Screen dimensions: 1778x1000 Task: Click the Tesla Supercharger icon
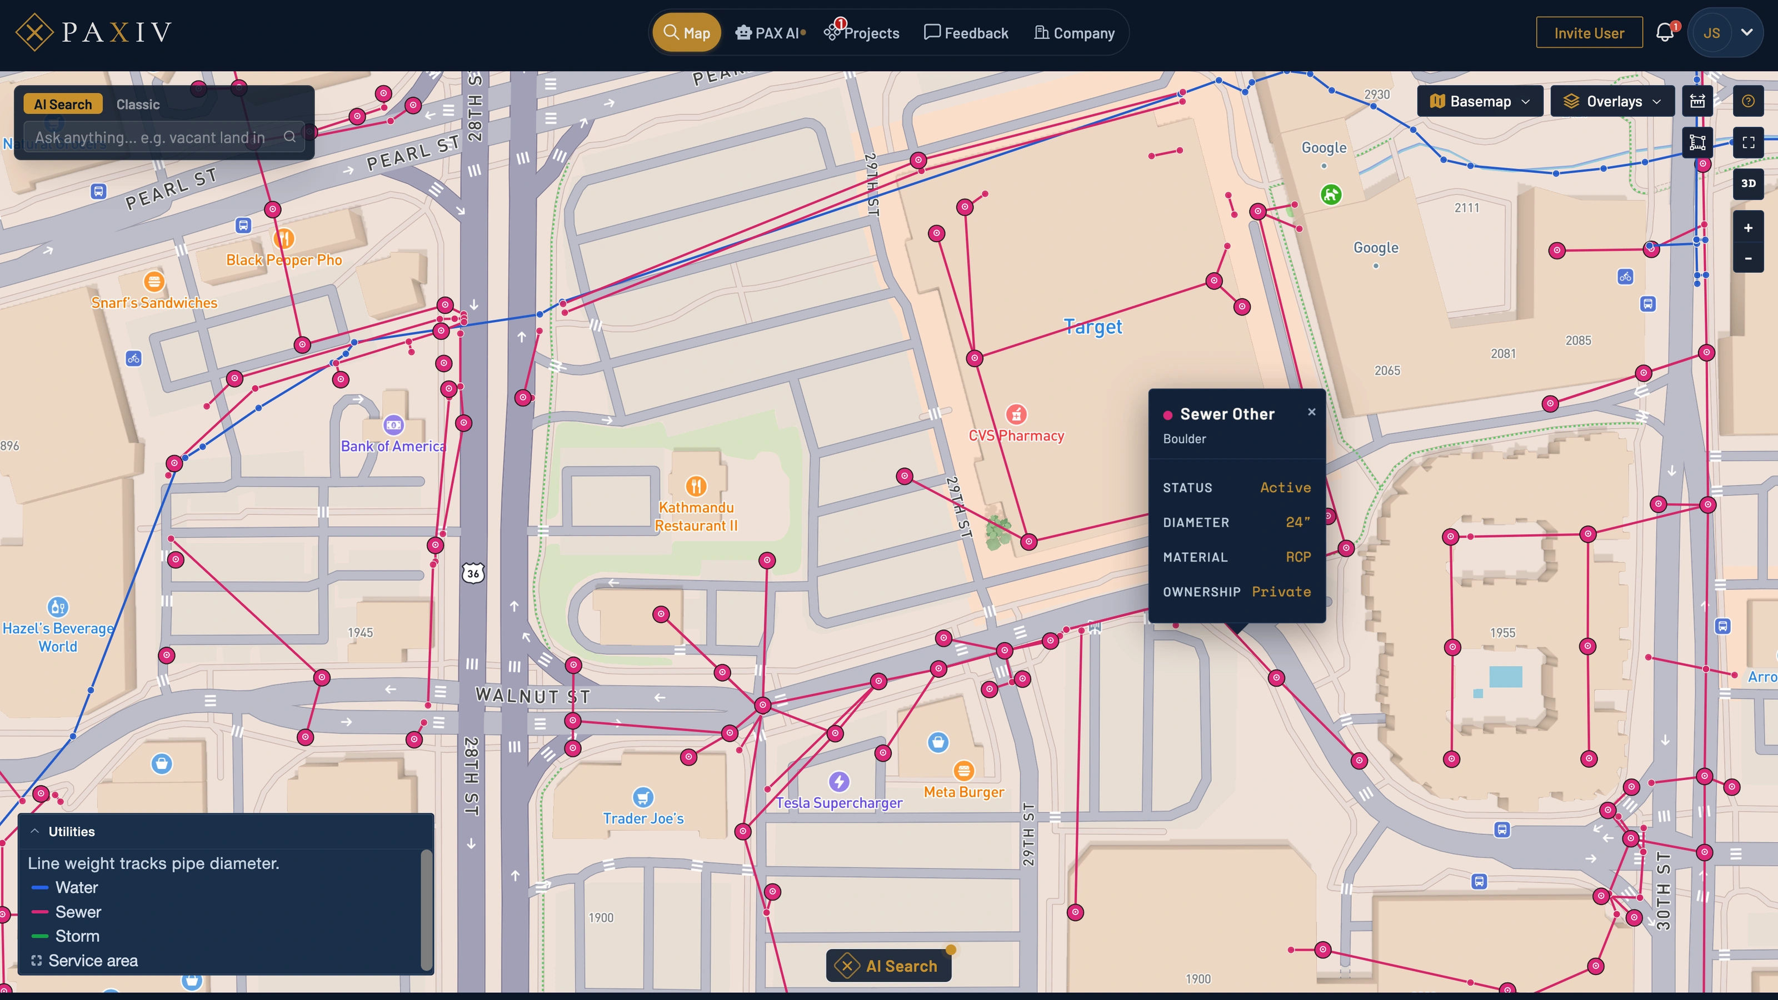pyautogui.click(x=838, y=781)
